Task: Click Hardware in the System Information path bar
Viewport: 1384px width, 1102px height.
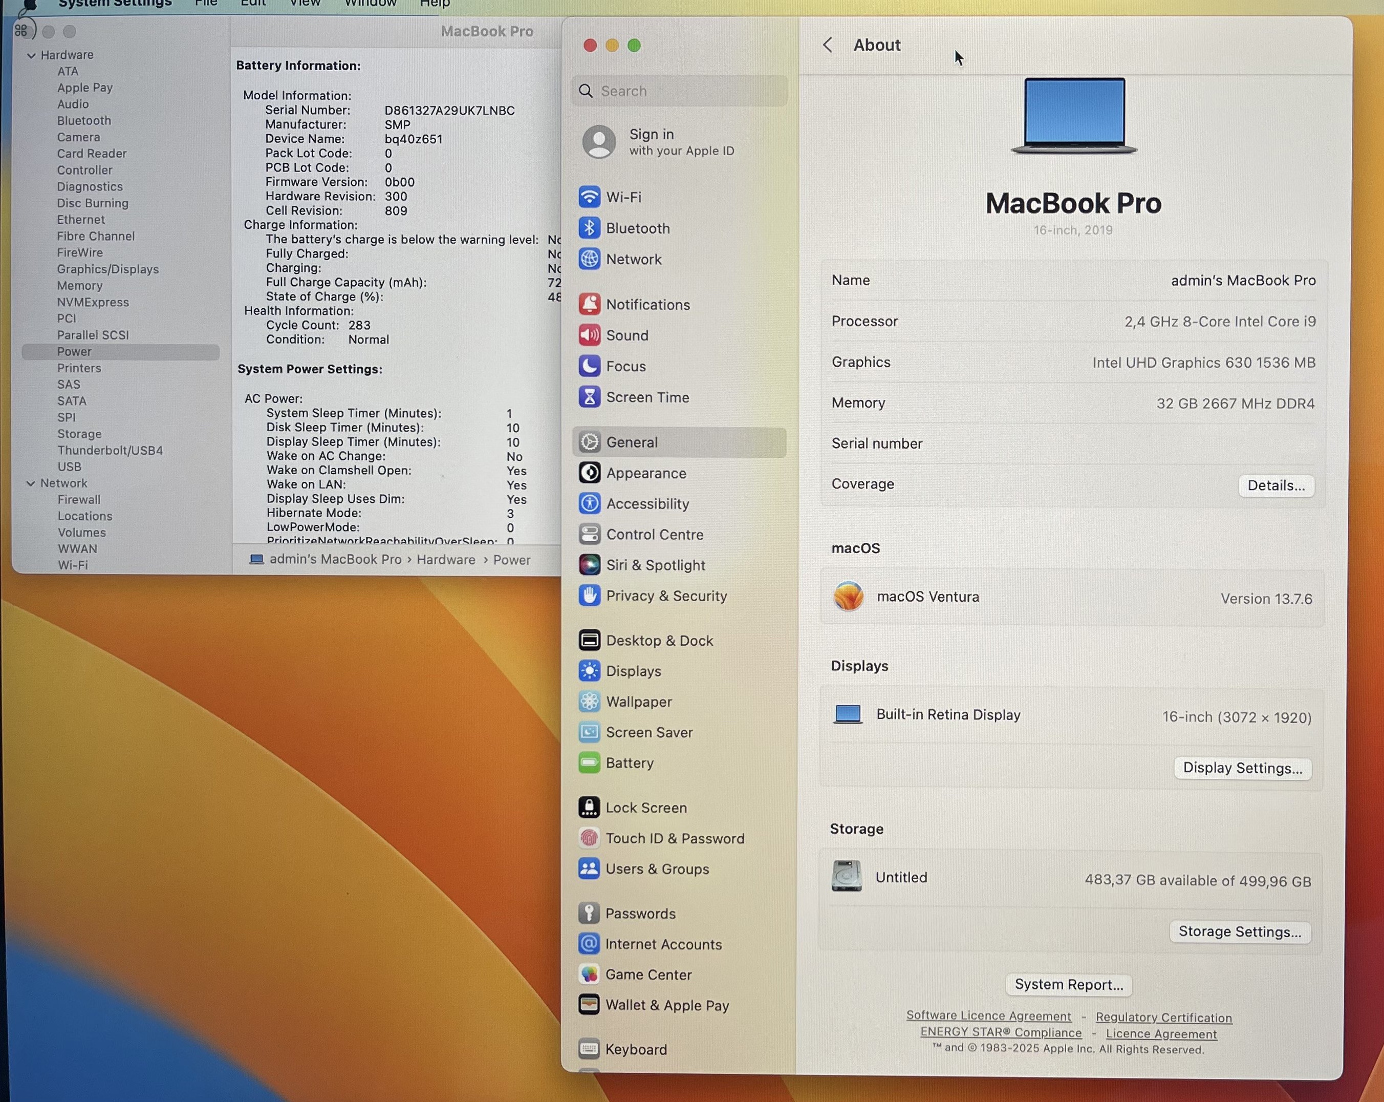Action: [x=446, y=560]
